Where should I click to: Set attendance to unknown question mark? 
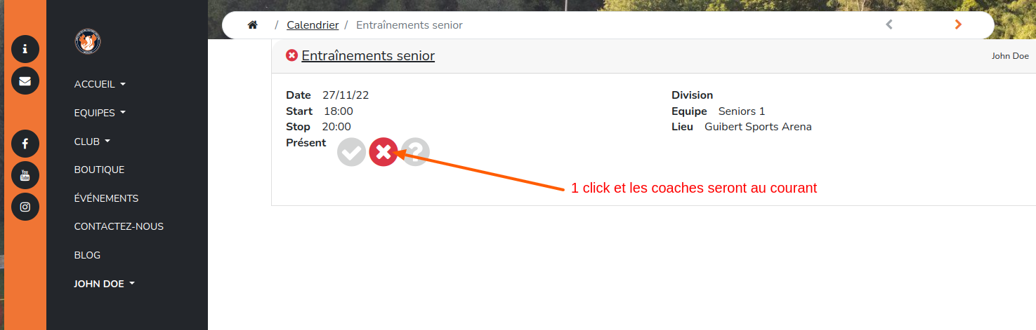416,151
